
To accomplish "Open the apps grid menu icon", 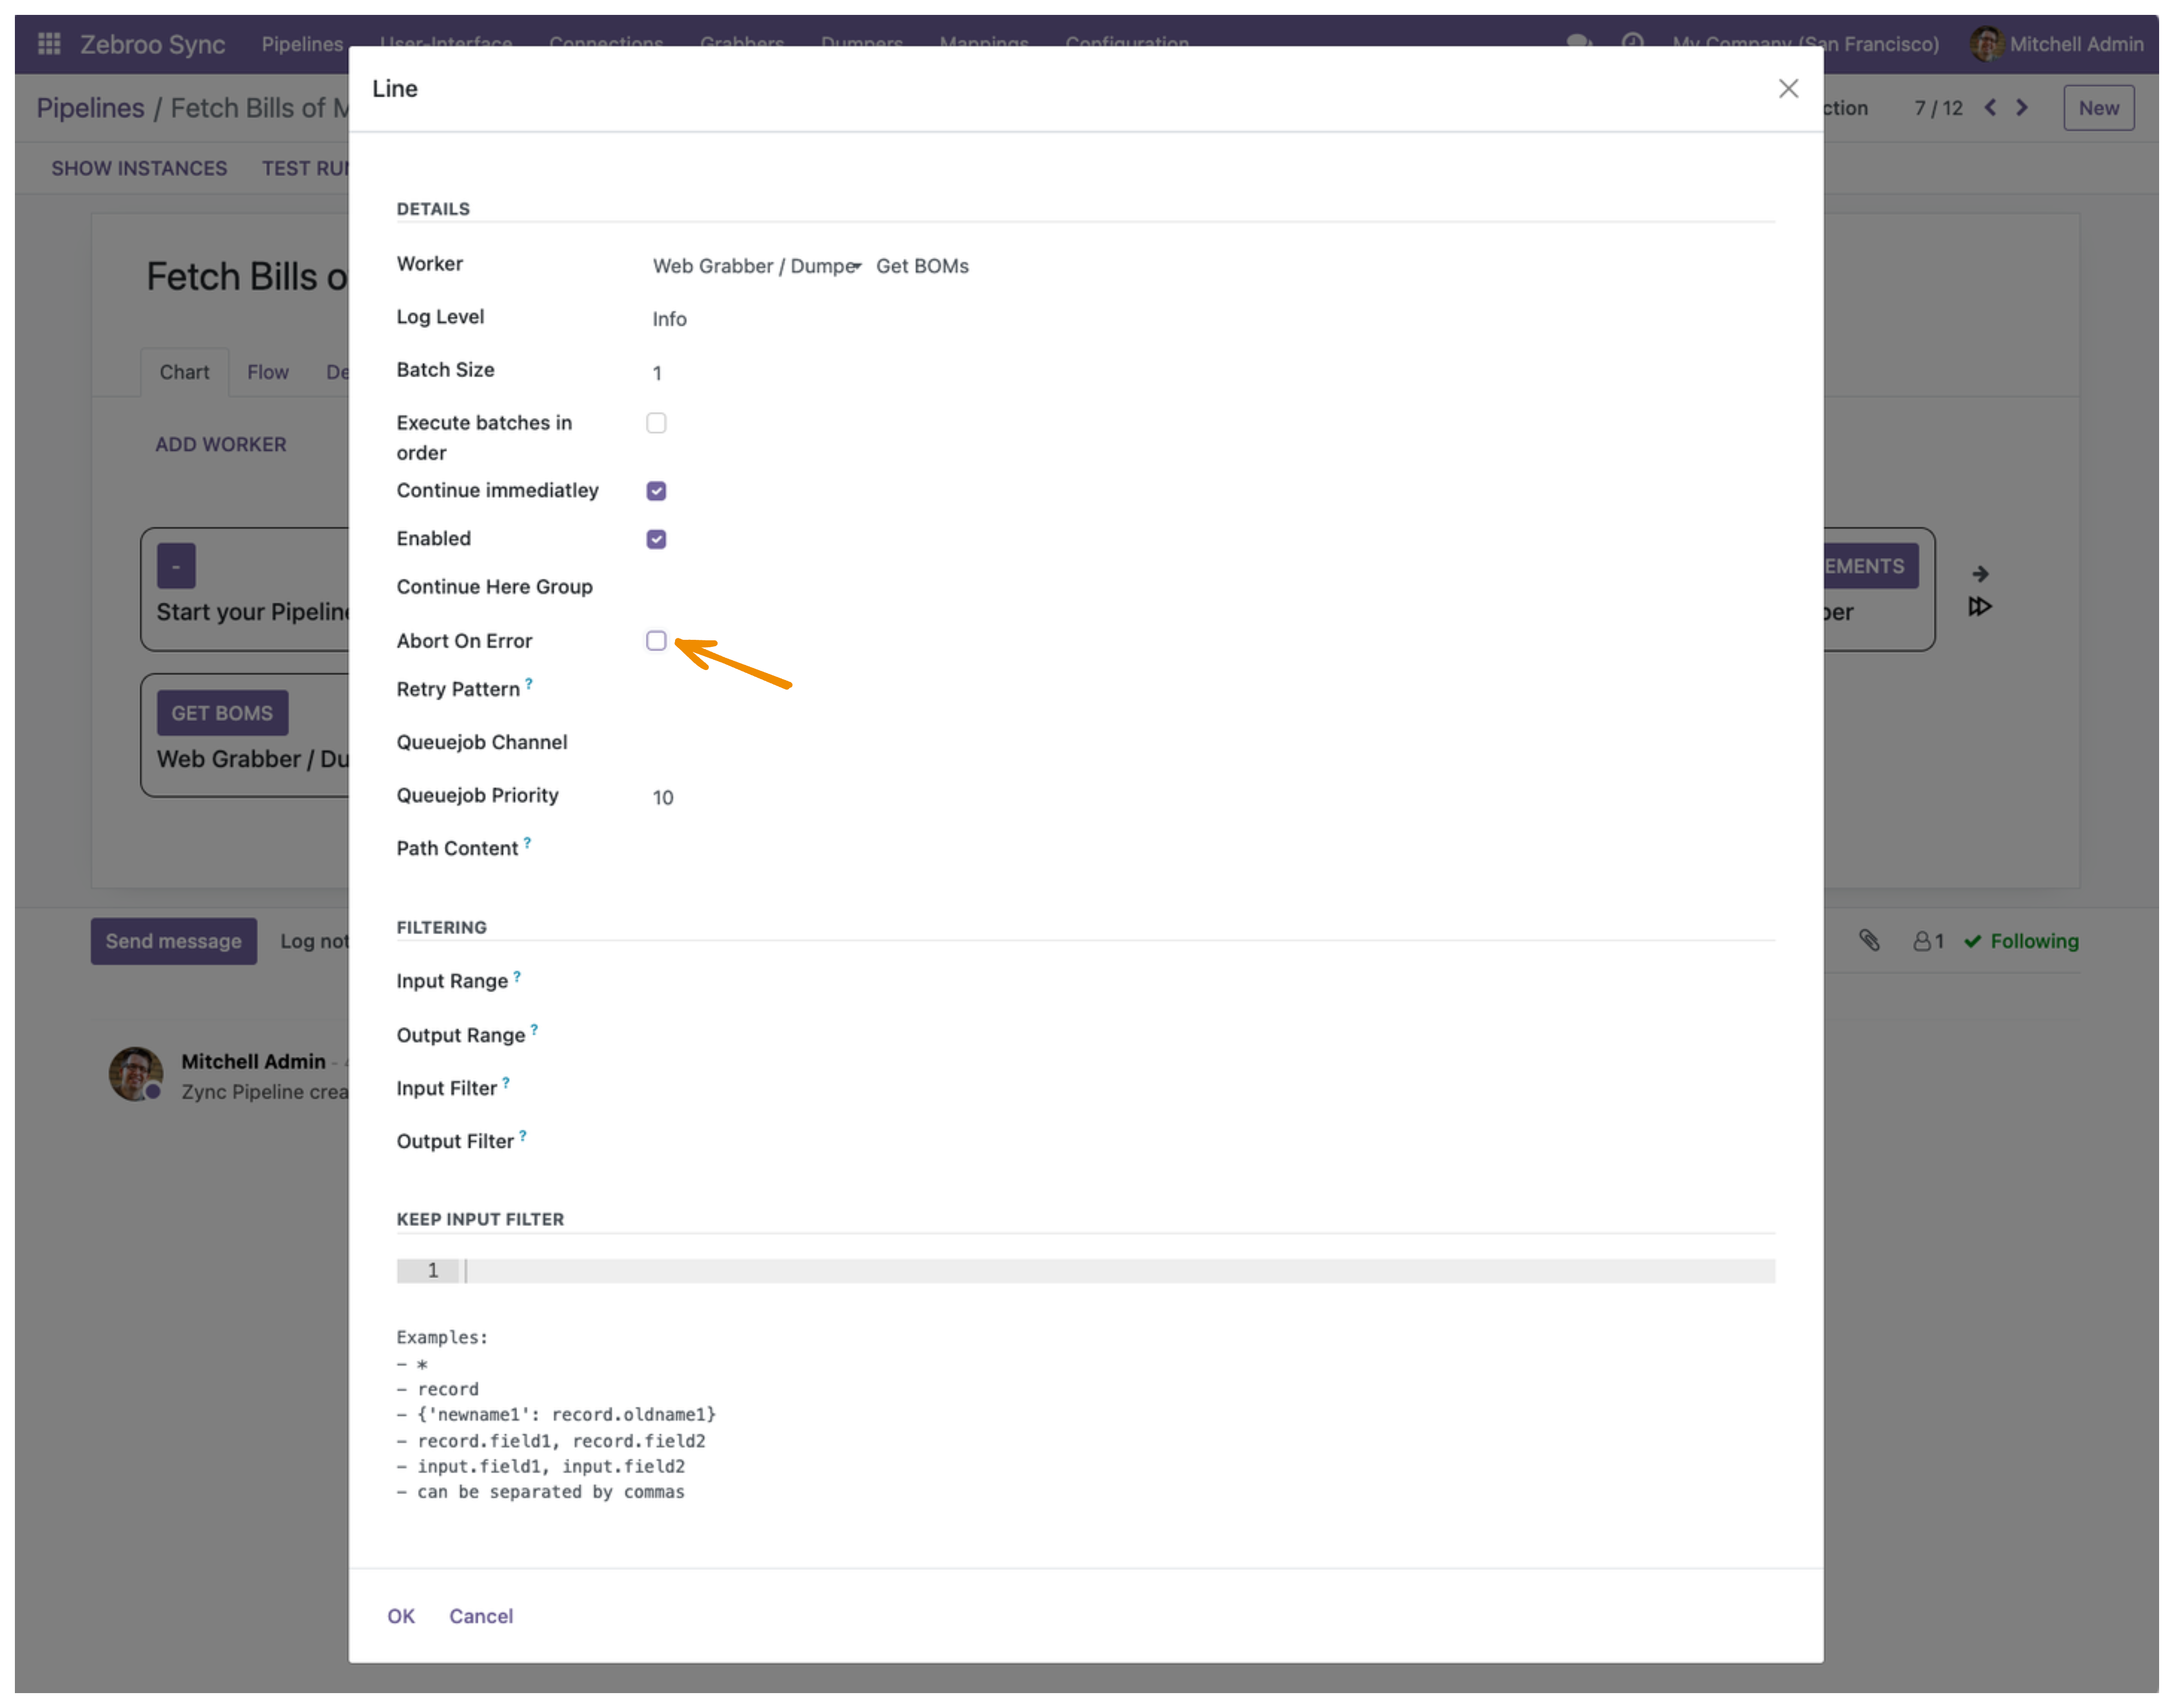I will click(49, 44).
